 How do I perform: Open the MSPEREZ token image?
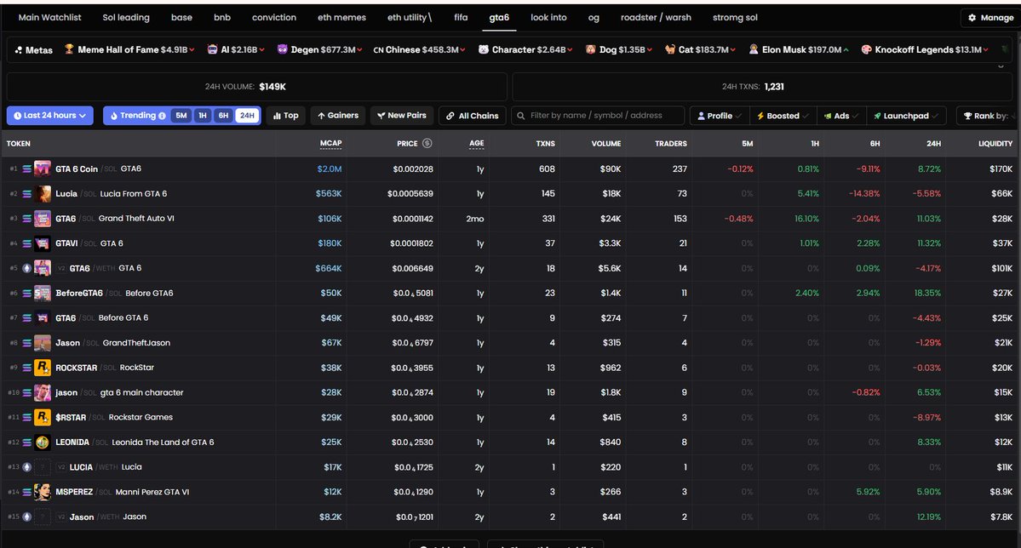[x=43, y=492]
